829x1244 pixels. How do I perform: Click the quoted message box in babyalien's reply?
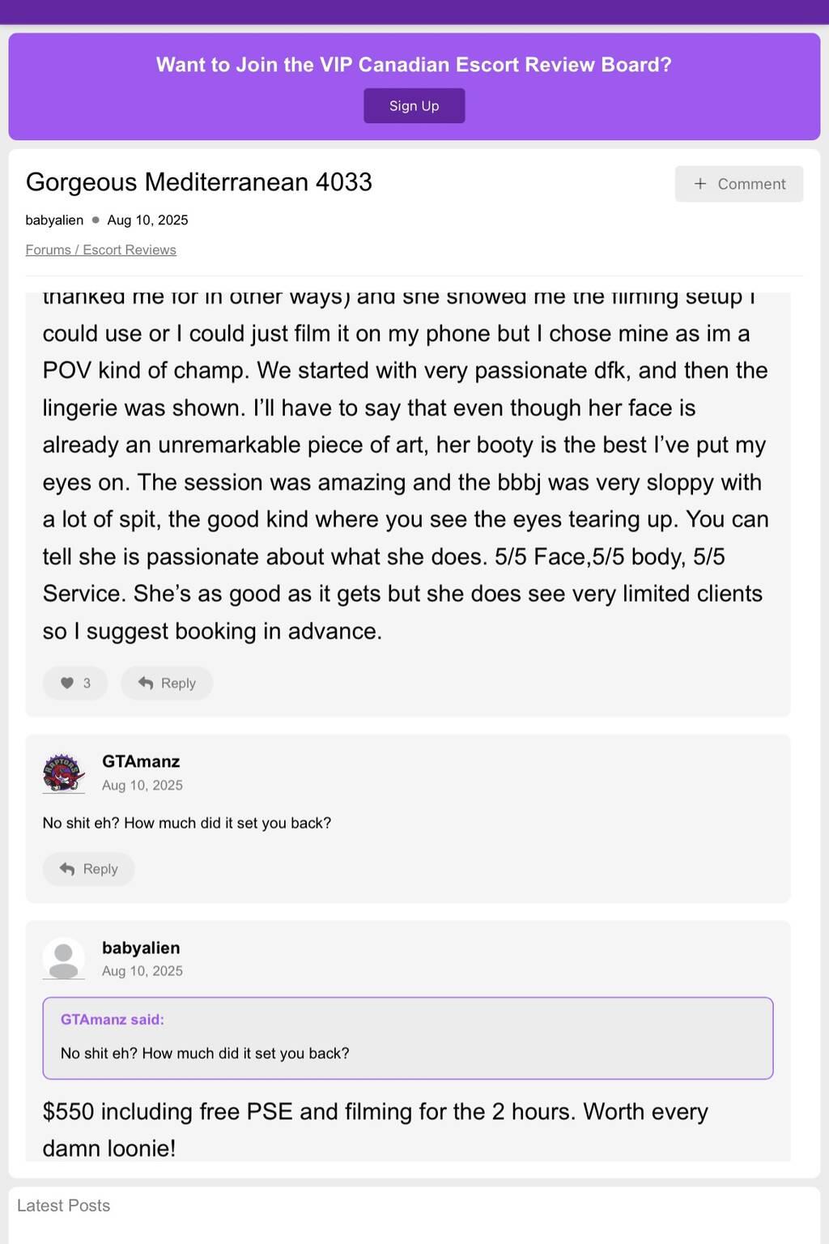pyautogui.click(x=408, y=1053)
